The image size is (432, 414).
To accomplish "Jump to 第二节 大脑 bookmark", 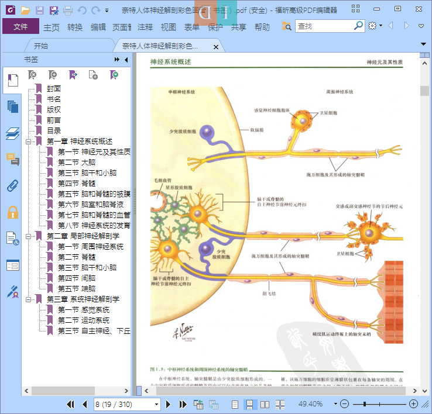I will click(77, 163).
